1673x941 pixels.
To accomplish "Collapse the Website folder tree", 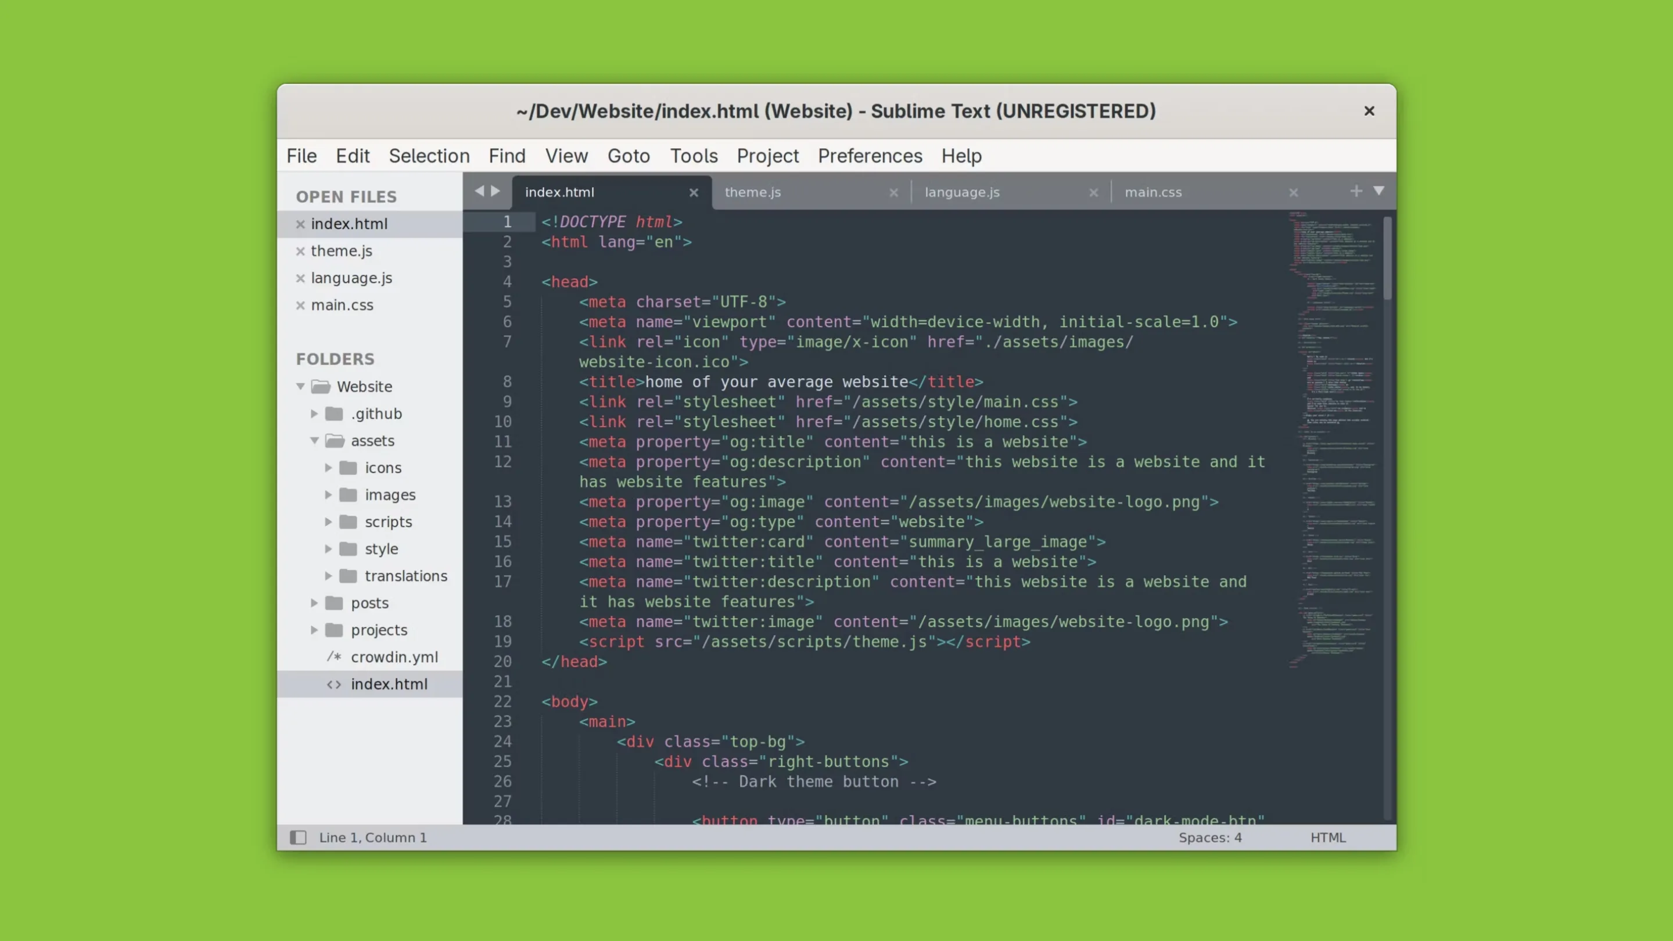I will point(300,386).
